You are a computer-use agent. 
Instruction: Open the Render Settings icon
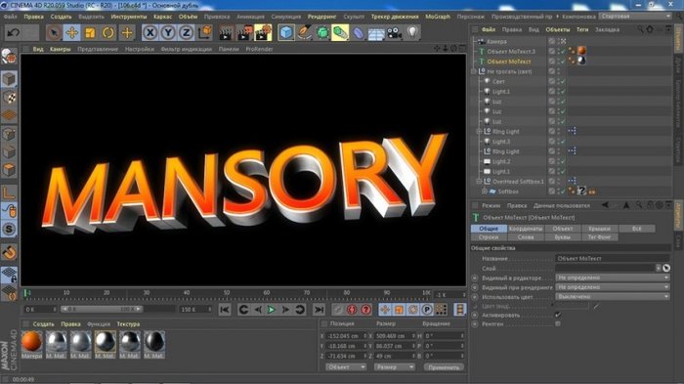point(263,32)
